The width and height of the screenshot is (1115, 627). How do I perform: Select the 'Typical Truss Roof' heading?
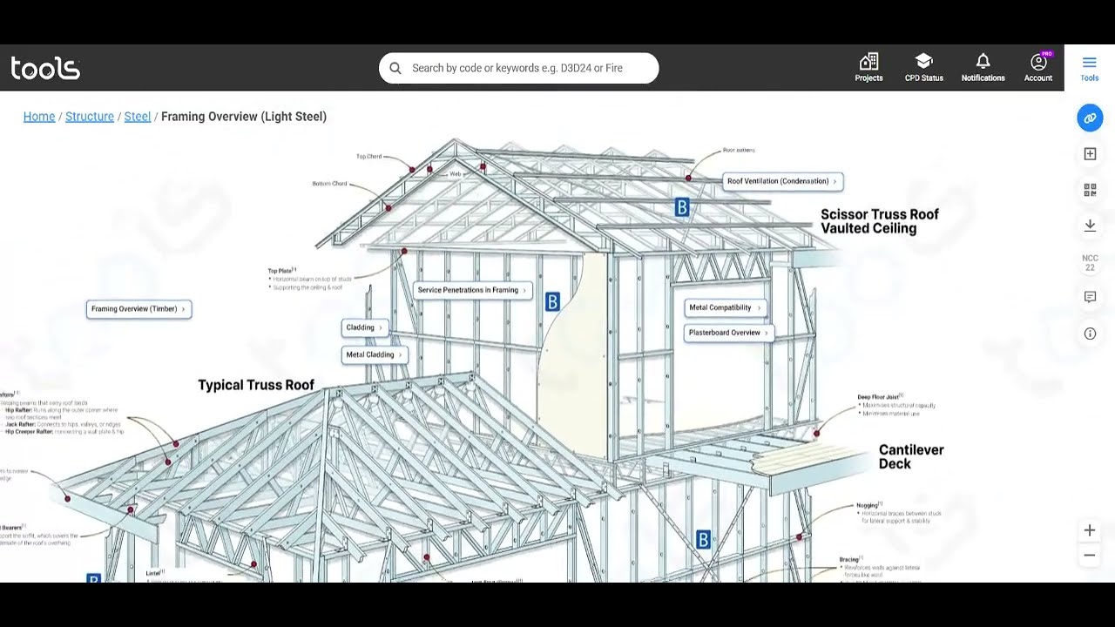(x=256, y=385)
